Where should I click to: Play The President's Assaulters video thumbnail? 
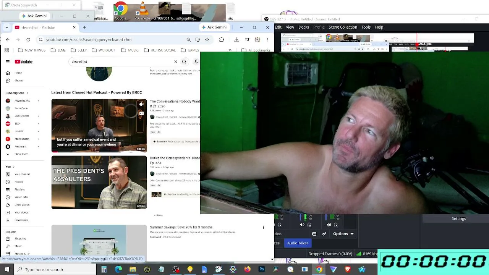pos(99,182)
